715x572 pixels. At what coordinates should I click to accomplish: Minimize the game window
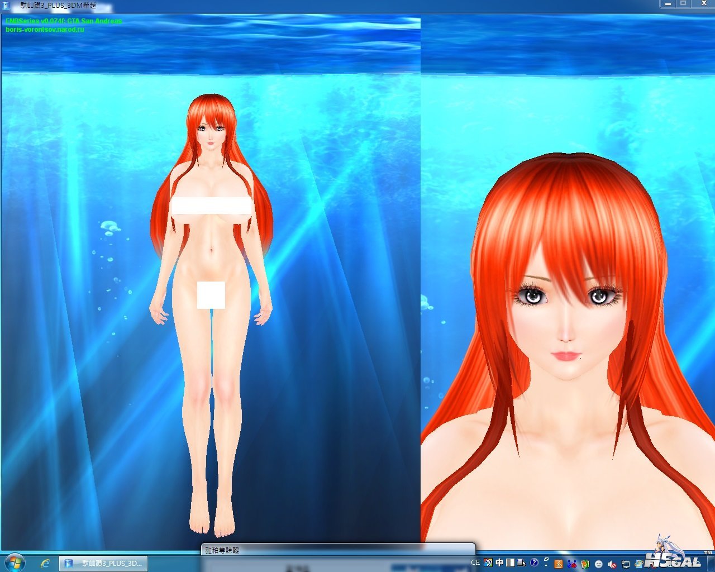coord(668,4)
